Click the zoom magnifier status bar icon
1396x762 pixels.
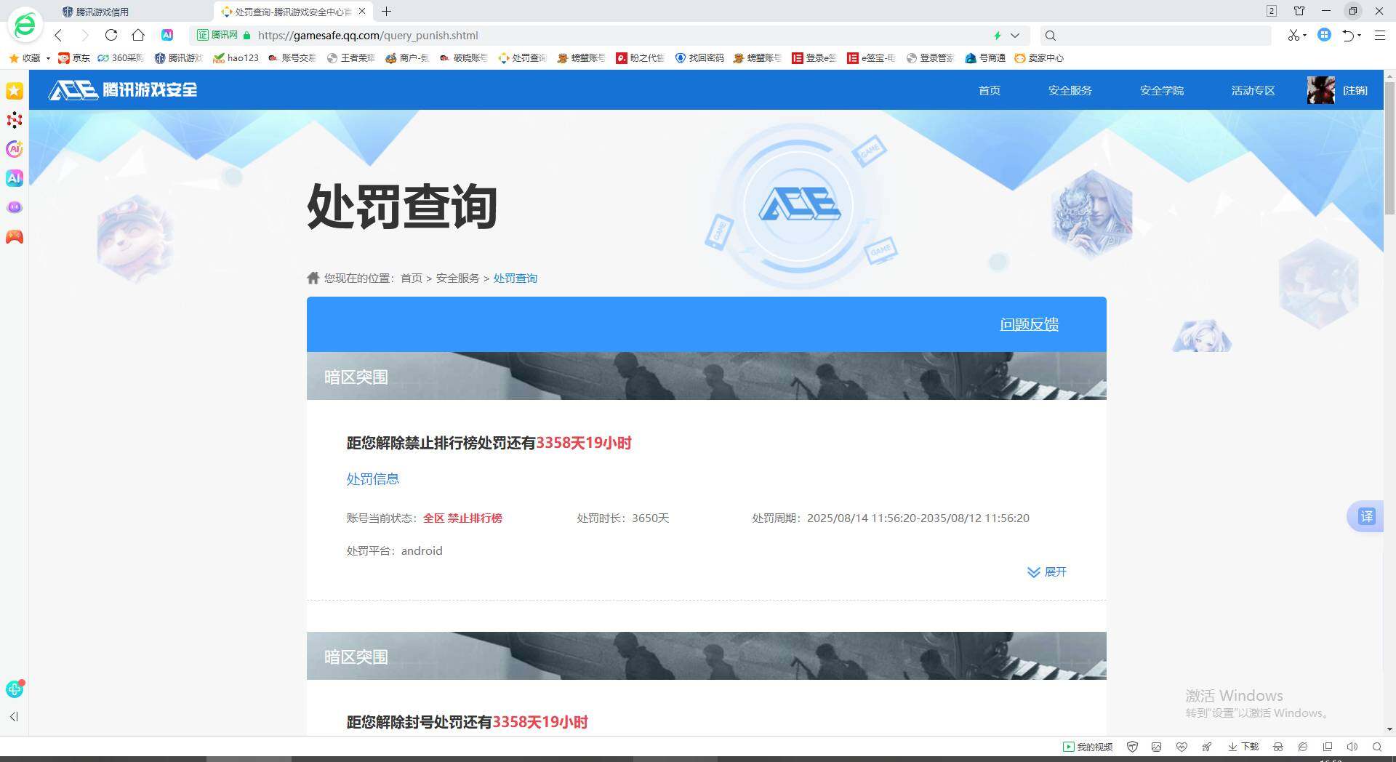pos(1377,747)
